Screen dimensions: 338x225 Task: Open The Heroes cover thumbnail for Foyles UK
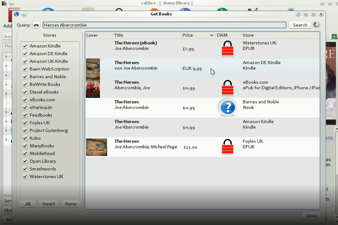[96, 147]
